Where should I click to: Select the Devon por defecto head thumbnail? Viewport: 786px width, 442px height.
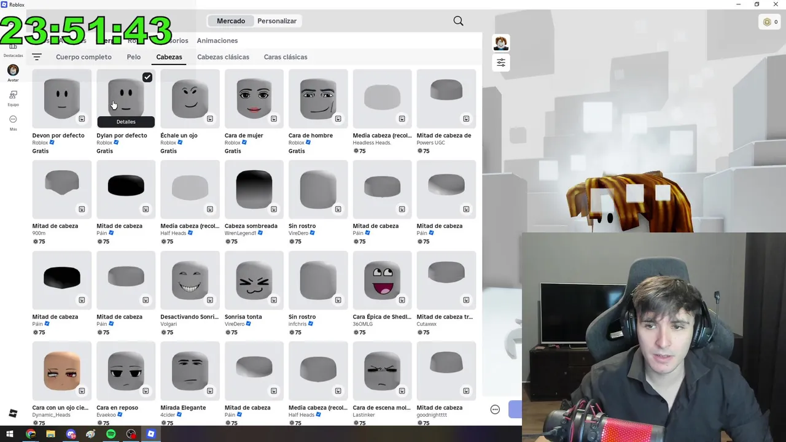point(62,98)
